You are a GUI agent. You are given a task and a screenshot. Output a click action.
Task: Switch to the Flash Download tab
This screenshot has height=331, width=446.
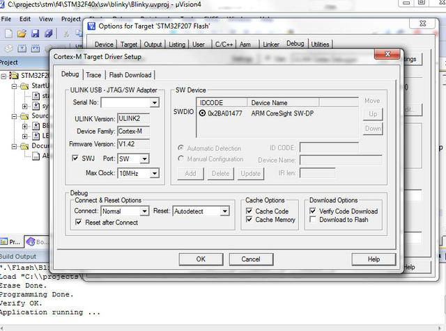[130, 75]
